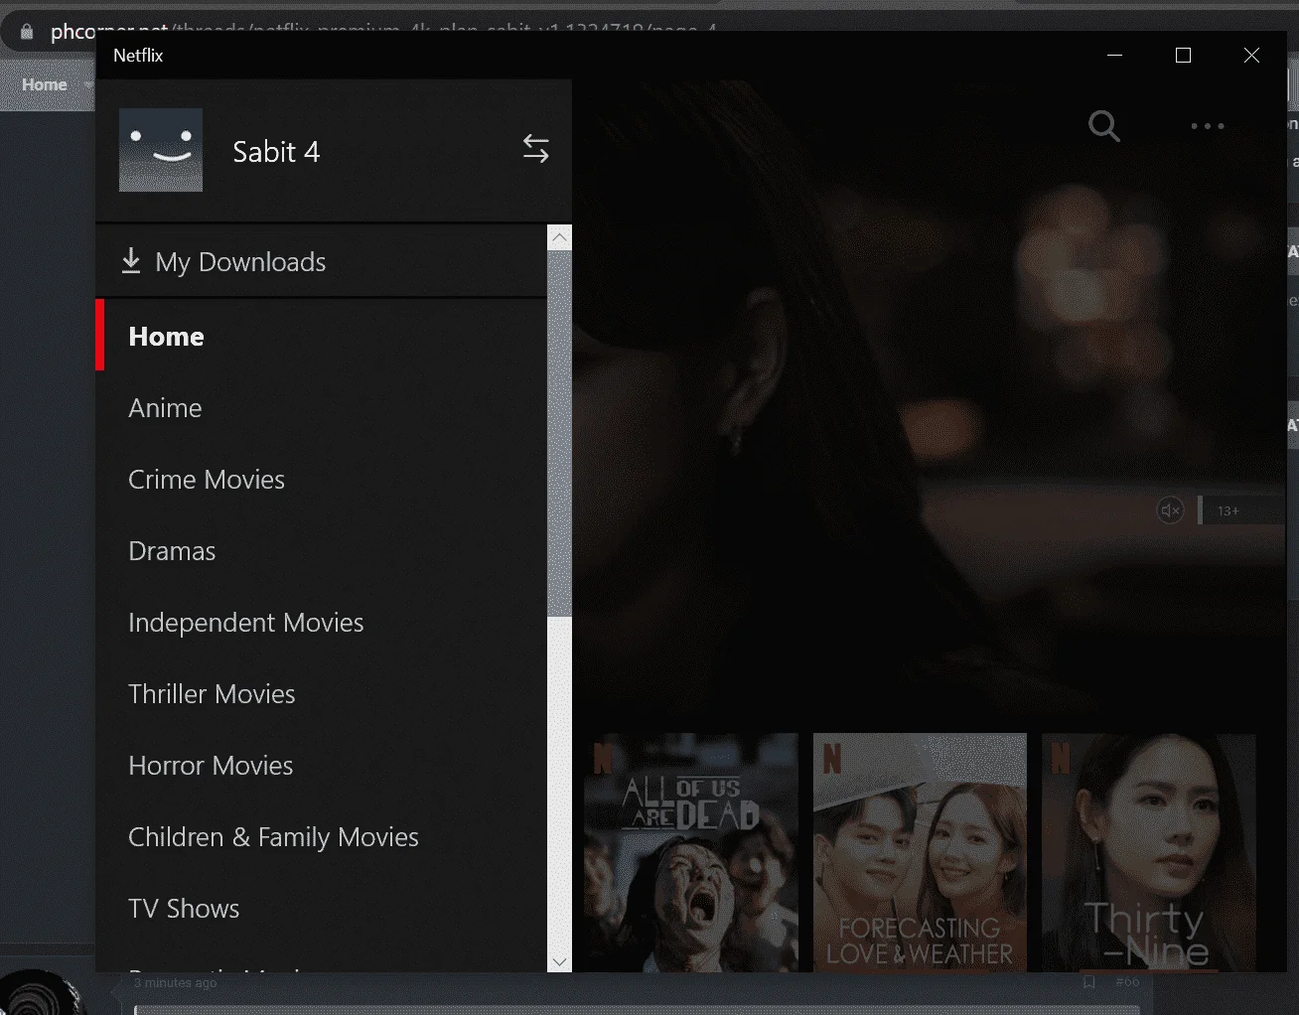Open the Thirty-Nine poster
Image resolution: width=1299 pixels, height=1015 pixels.
(1149, 852)
